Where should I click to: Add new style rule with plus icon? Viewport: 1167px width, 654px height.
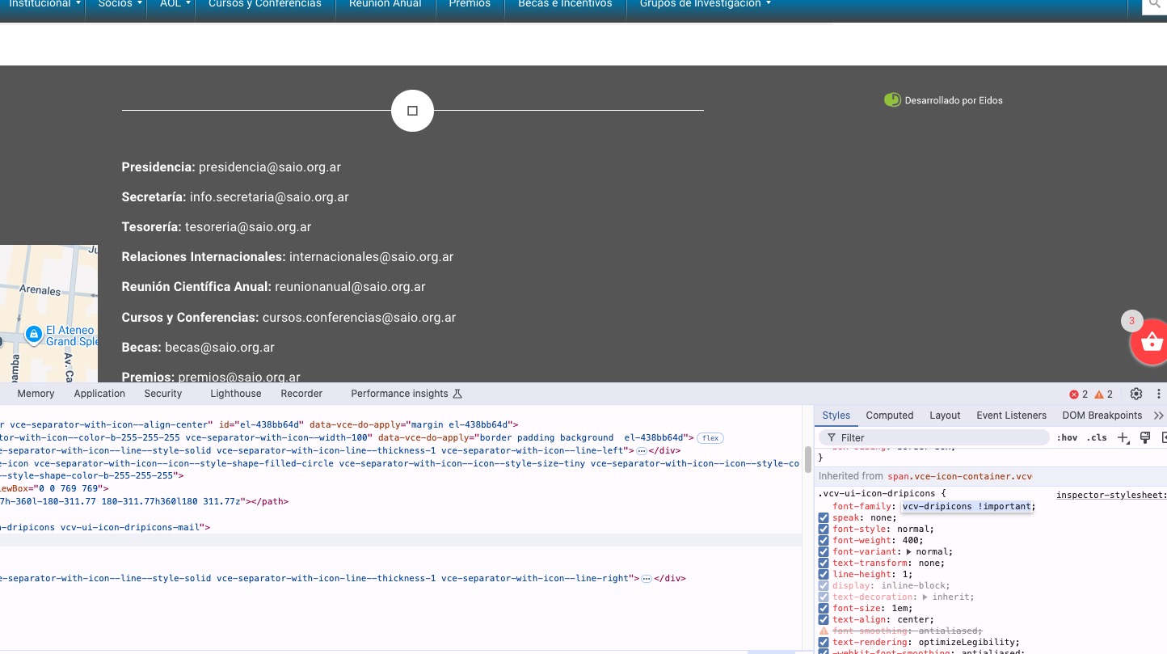1123,437
